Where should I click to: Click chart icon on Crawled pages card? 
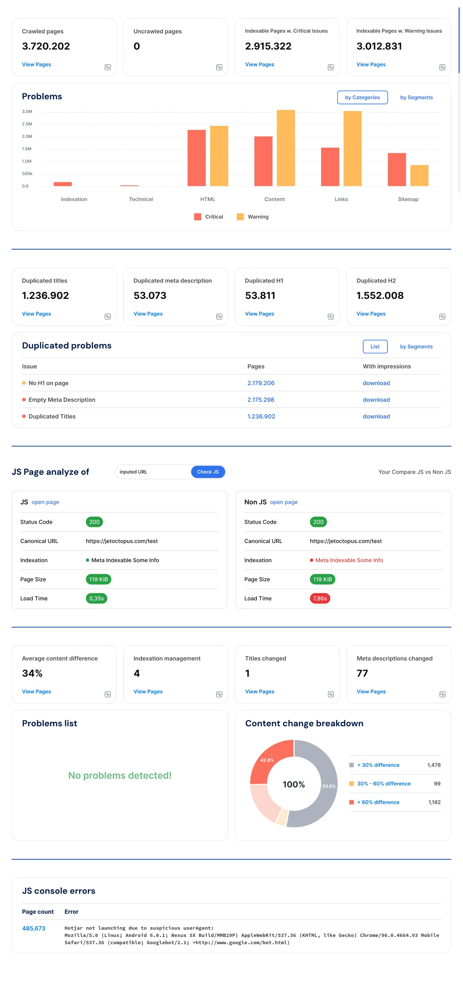click(108, 67)
